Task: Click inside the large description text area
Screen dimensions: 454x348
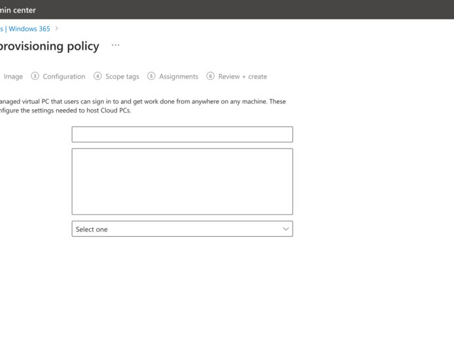Action: (x=182, y=181)
